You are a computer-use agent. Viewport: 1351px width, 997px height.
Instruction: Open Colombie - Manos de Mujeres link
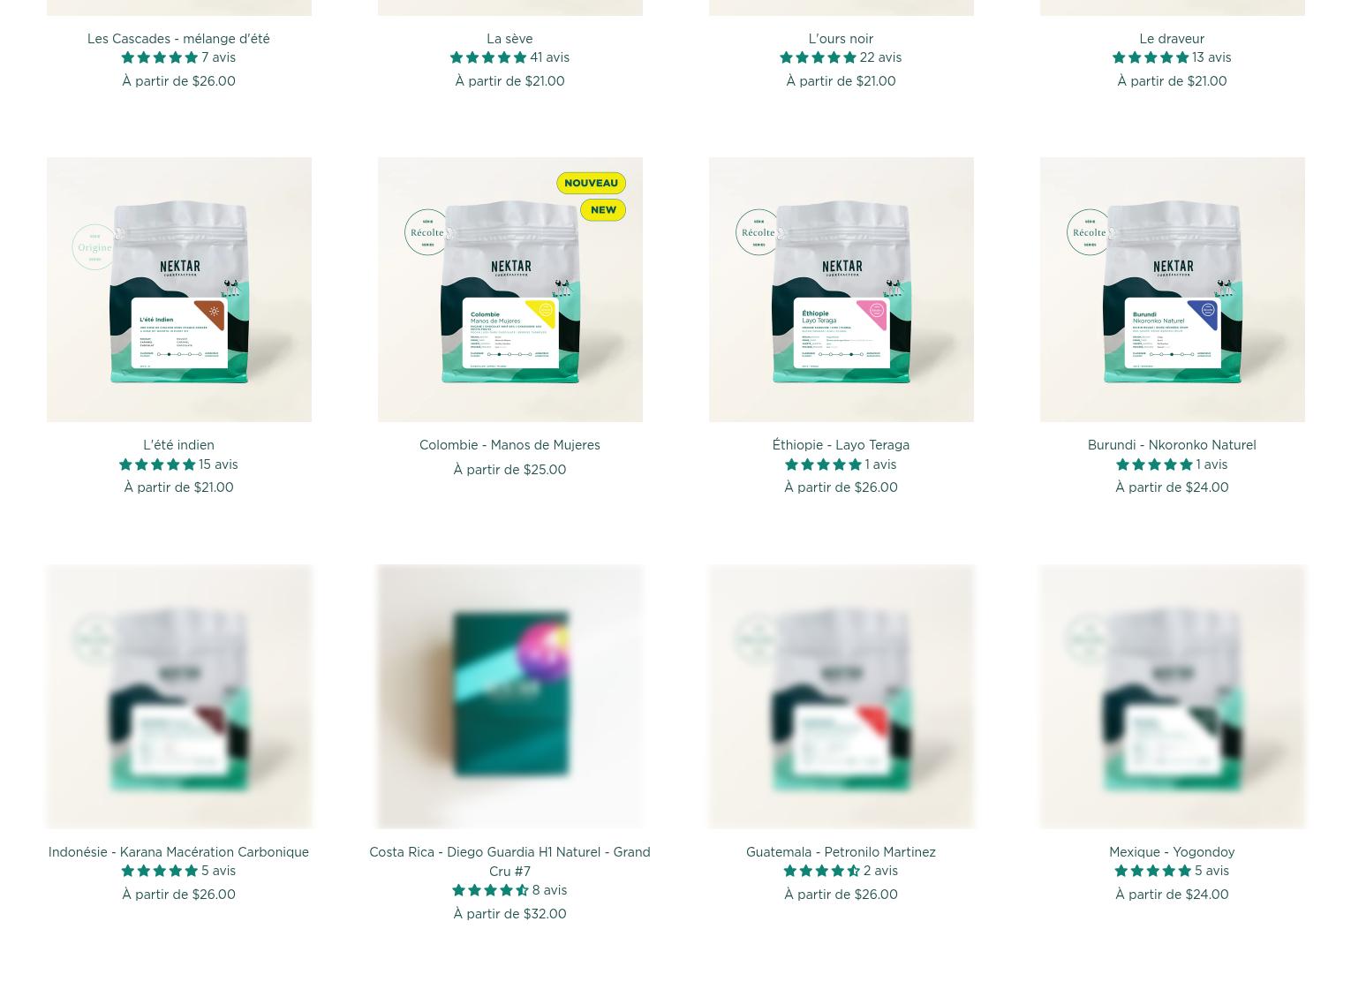pyautogui.click(x=509, y=445)
